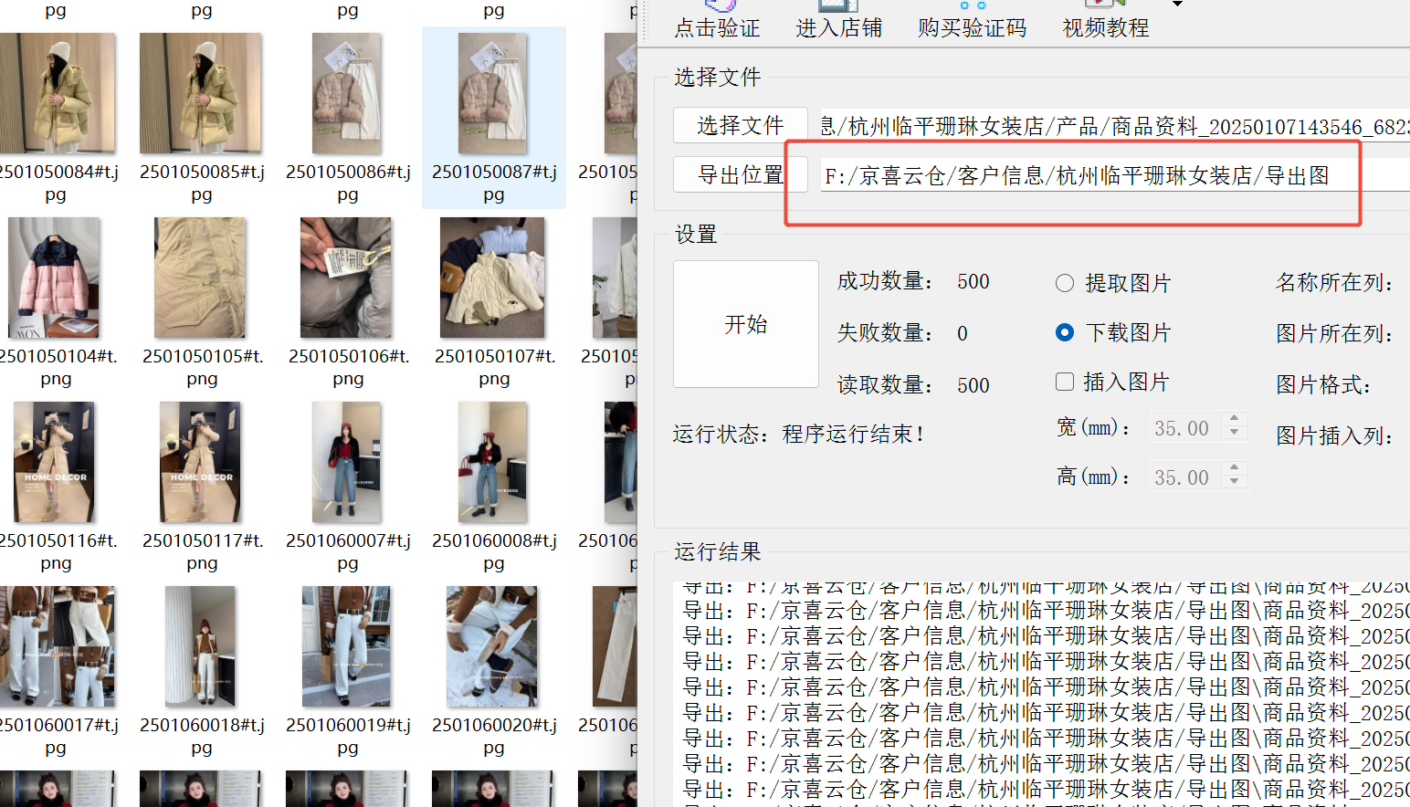Expand the toolbar overflow arrow

1177,5
